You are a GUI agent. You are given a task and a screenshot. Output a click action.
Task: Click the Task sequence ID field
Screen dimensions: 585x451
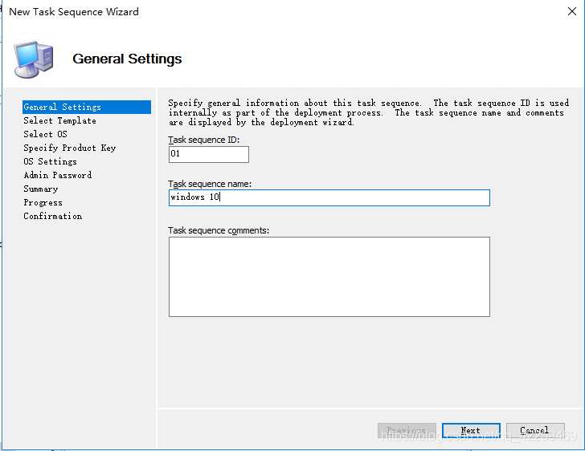click(208, 154)
